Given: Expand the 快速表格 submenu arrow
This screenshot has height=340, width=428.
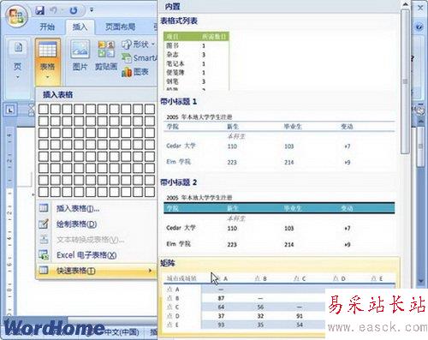Looking at the screenshot, I should click(151, 271).
